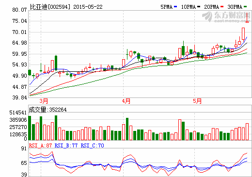The height and width of the screenshot is (177, 252).
Task: Click the blue 5PMA legend swatch
Action: tap(175, 7)
